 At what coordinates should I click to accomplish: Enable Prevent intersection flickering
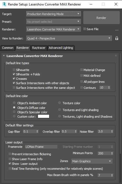pyautogui.click(x=10, y=154)
